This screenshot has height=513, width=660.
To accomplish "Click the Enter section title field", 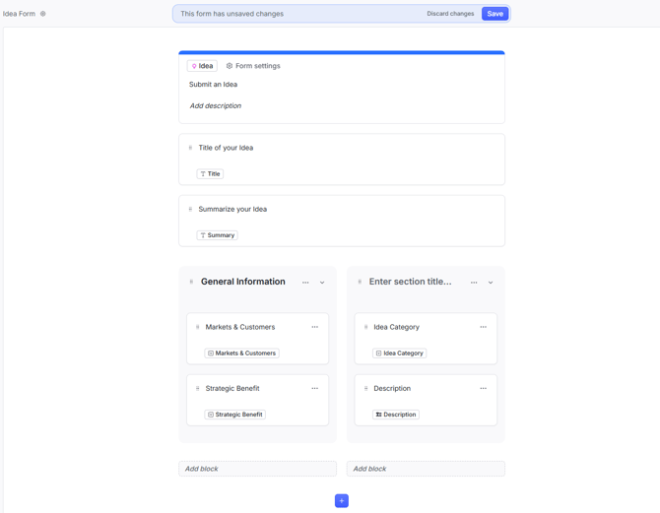I will (x=410, y=282).
